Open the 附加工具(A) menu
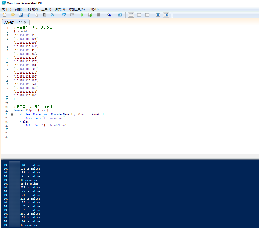Viewport: 259px width, 228px height. 77,9
